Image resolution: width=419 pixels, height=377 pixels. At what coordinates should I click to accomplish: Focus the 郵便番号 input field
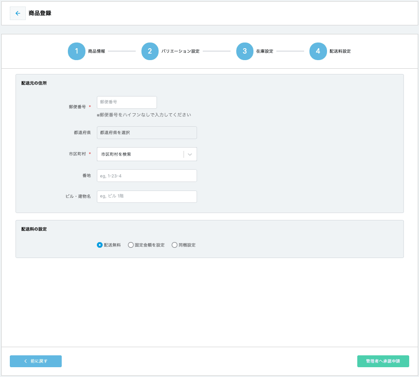click(x=127, y=102)
